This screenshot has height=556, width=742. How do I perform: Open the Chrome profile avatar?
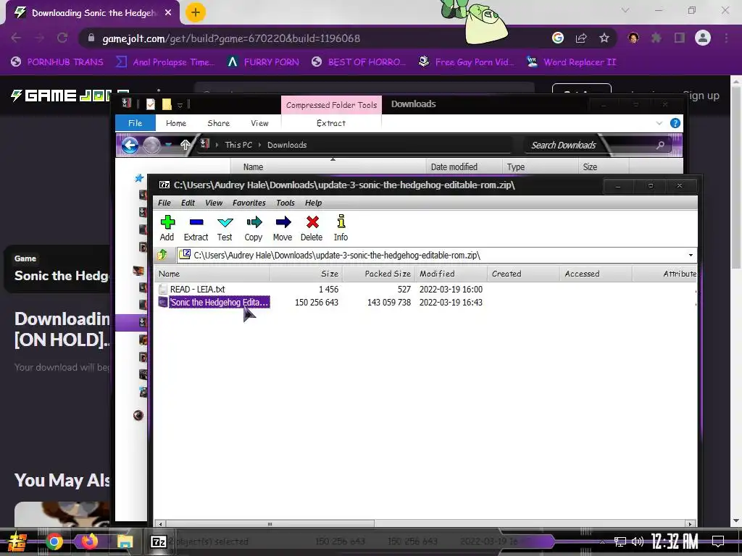click(x=703, y=38)
